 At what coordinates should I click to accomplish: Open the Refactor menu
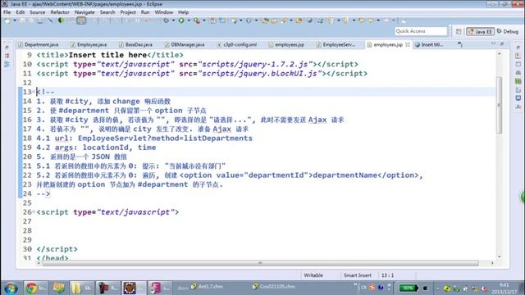[x=60, y=12]
